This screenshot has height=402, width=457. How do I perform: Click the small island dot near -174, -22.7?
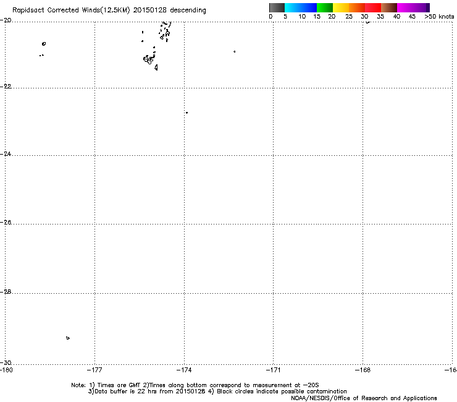187,113
